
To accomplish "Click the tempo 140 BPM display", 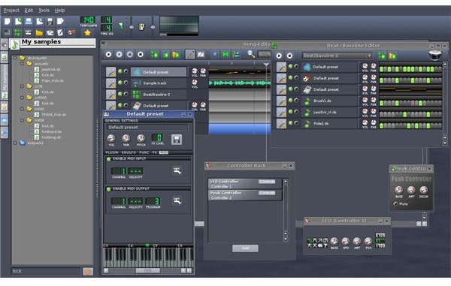I will (87, 20).
